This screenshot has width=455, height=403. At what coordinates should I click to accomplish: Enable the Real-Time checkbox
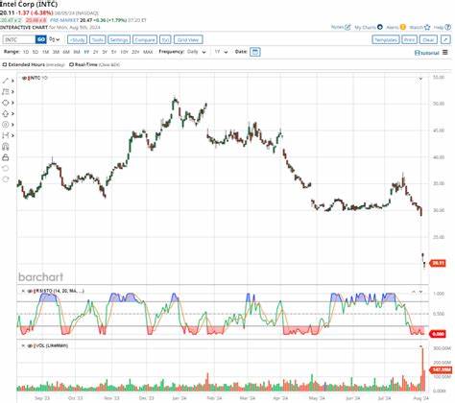(x=71, y=64)
